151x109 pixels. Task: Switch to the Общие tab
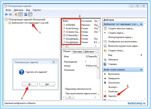pyautogui.click(x=67, y=51)
